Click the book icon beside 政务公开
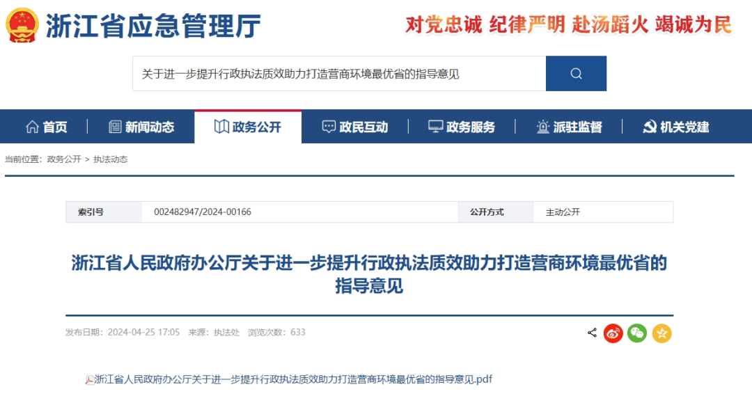Viewport: 752px width, 396px height. (x=221, y=127)
